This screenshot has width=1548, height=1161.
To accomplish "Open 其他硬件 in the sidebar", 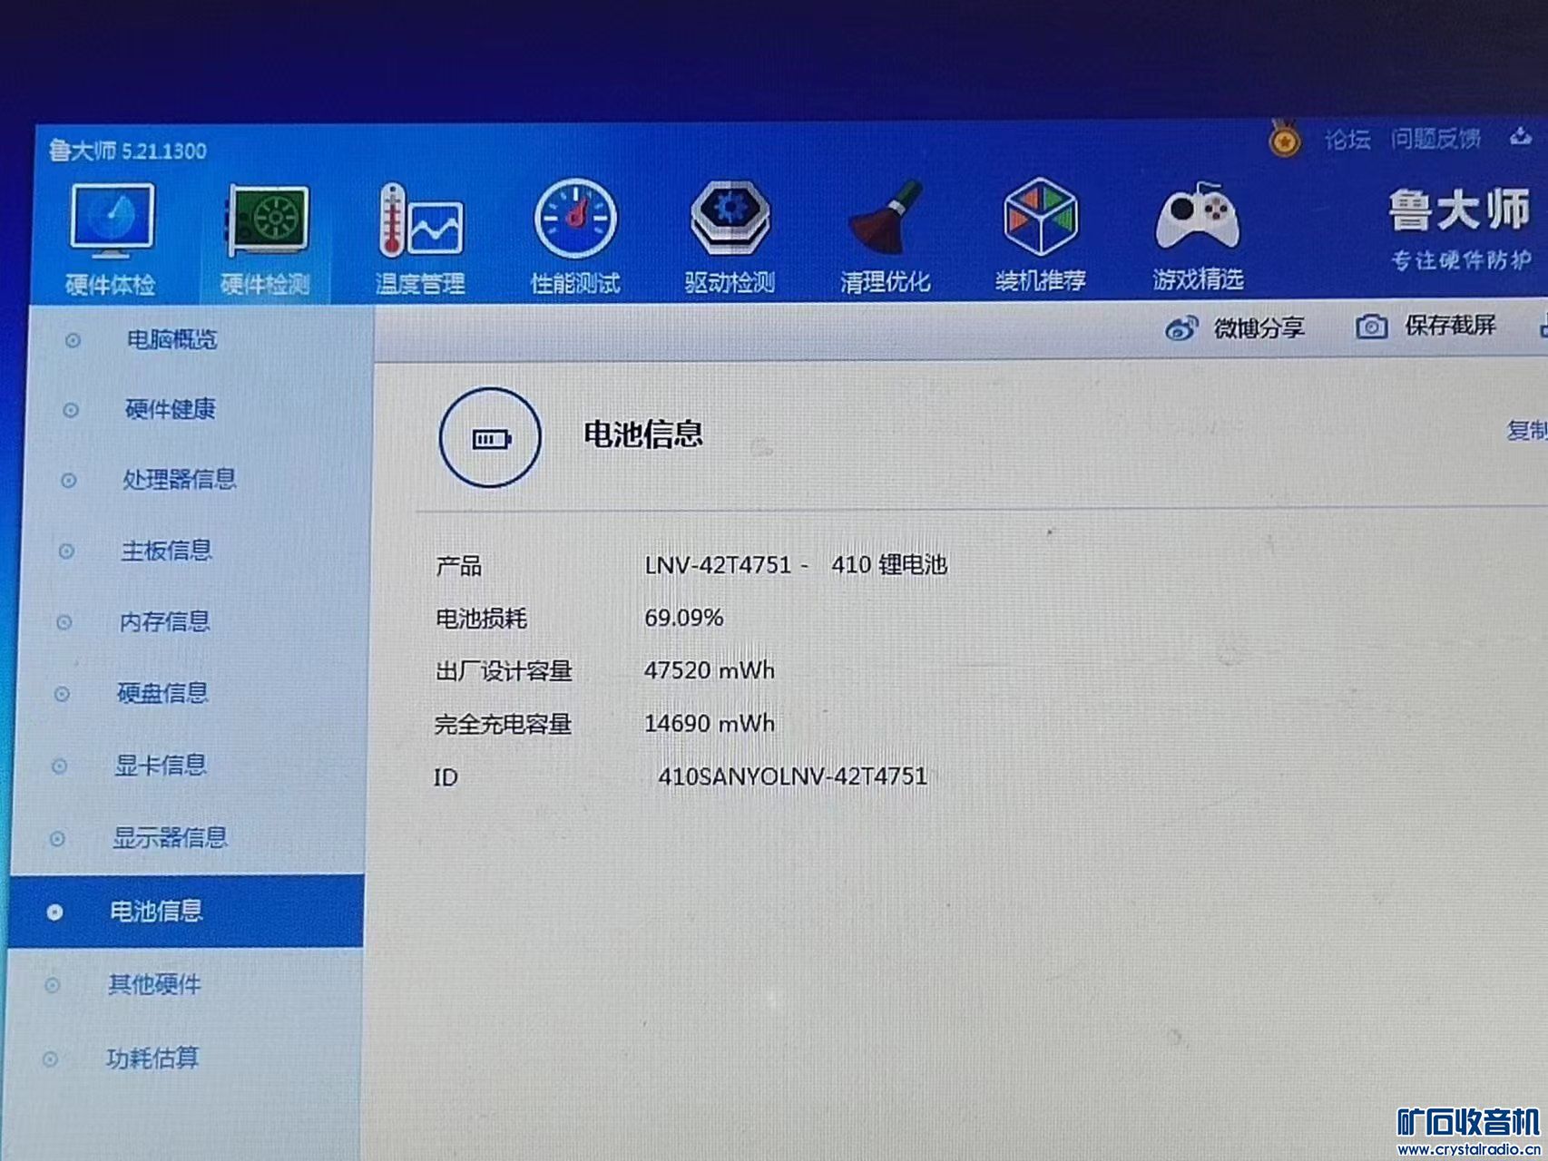I will click(154, 984).
